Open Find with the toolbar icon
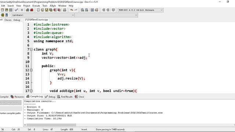 click(x=82, y=10)
